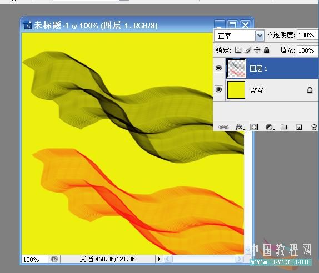Click the 100% zoom field in status bar

click(34, 259)
